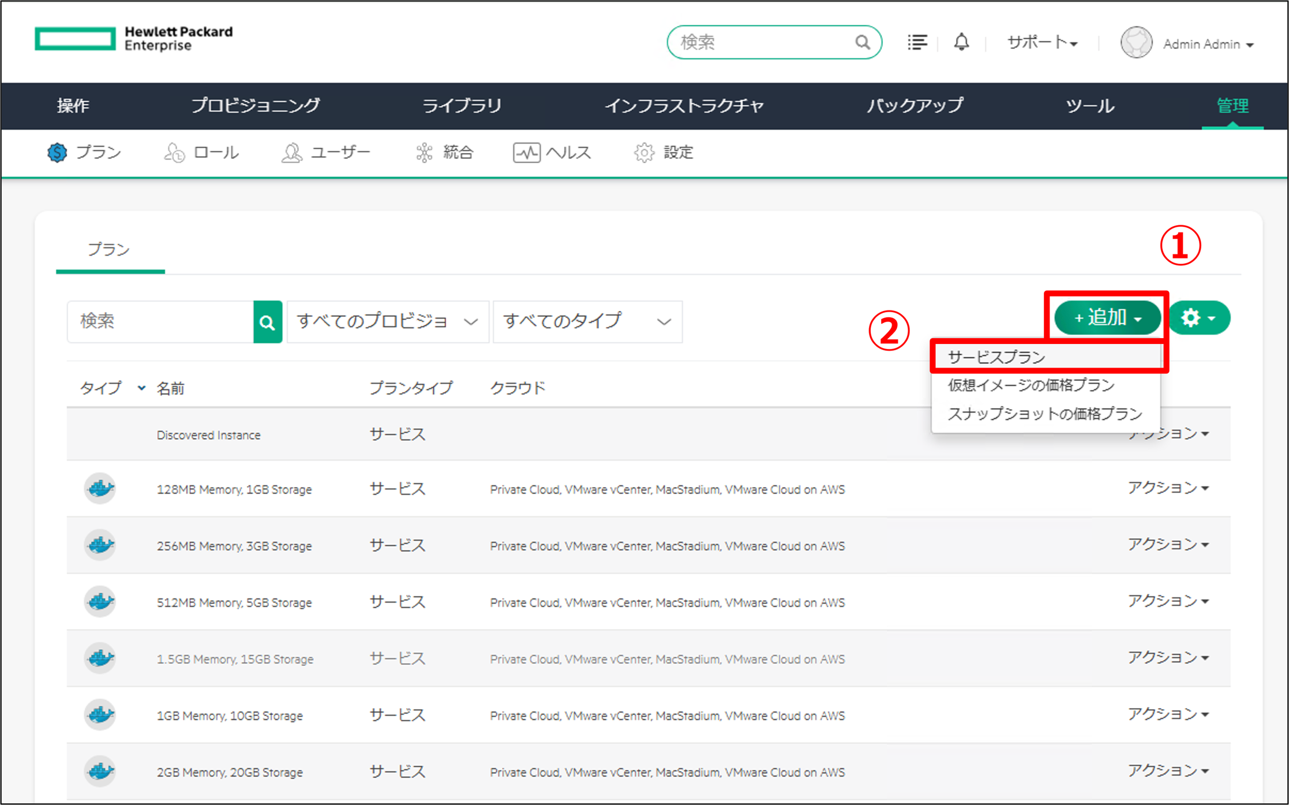The image size is (1289, 805).
Task: Open the green gear settings dropdown
Action: tap(1199, 317)
